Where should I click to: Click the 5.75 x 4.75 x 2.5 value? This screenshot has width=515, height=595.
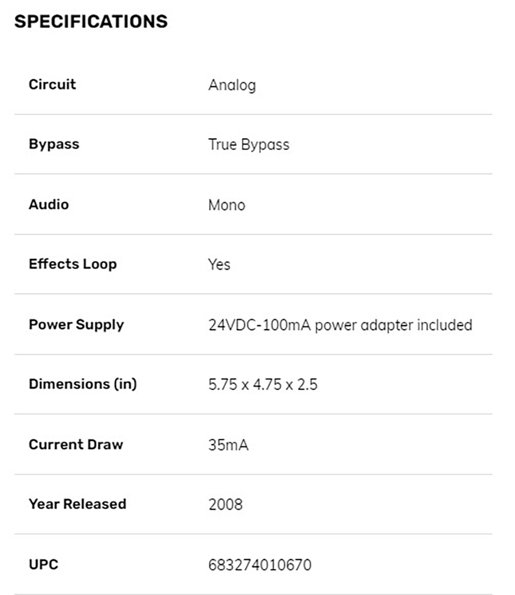pyautogui.click(x=263, y=384)
